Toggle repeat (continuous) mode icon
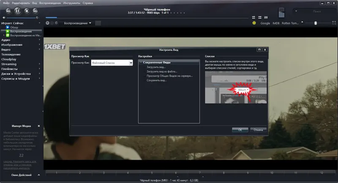Screen dimensions: 338x183 coord(253,17)
